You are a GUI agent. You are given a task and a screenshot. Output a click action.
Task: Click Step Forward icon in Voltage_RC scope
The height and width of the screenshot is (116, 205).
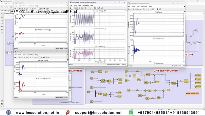point(25,8)
